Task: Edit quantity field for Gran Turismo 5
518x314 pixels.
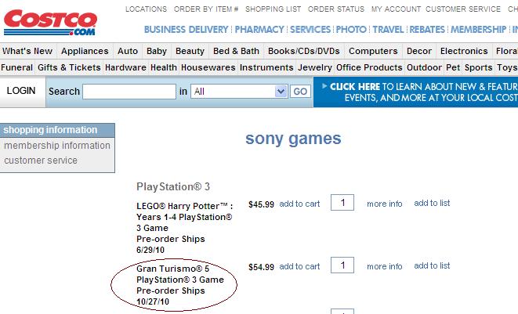Action: (342, 265)
